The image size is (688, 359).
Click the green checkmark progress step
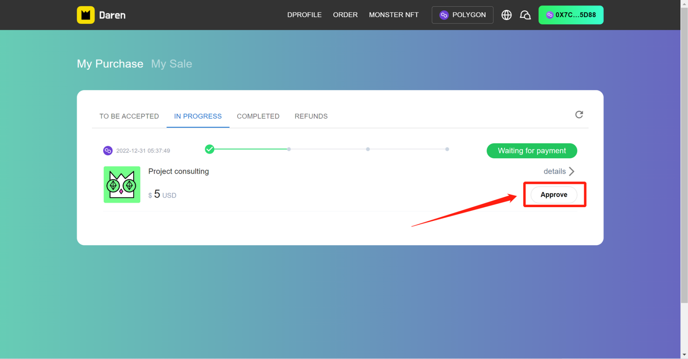click(x=209, y=149)
